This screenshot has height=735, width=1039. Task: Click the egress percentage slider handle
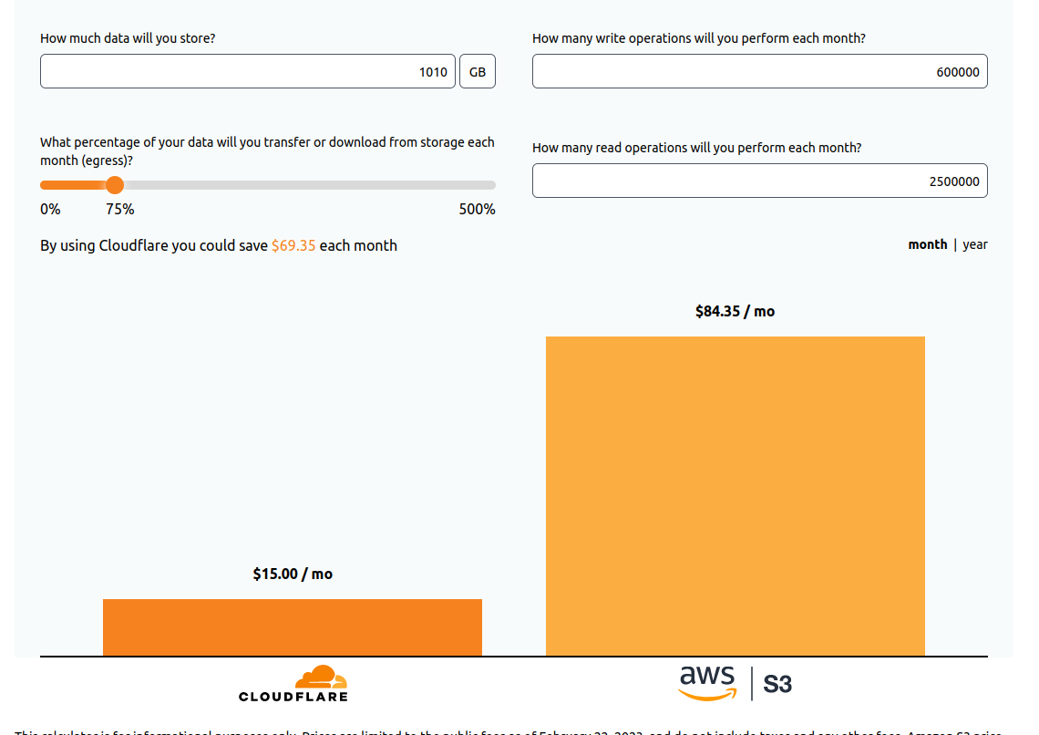115,185
